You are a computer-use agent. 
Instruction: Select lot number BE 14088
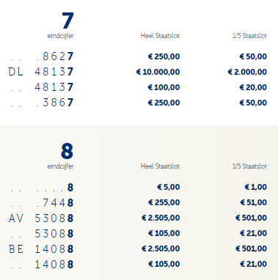[41, 249]
